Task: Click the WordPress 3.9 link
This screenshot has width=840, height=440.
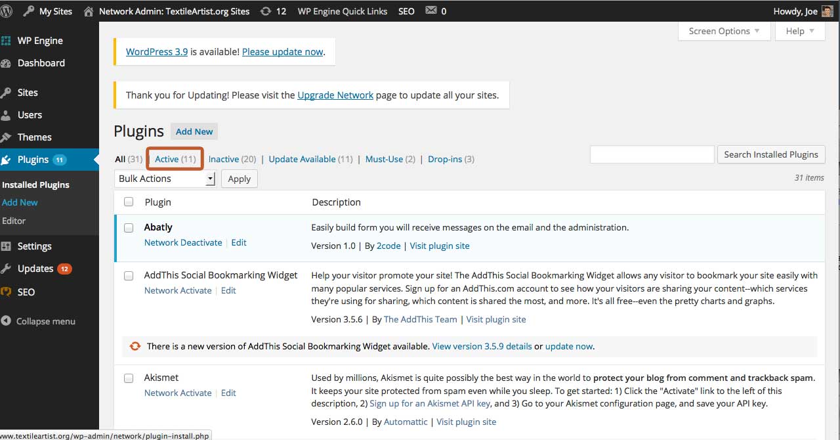Action: tap(157, 52)
